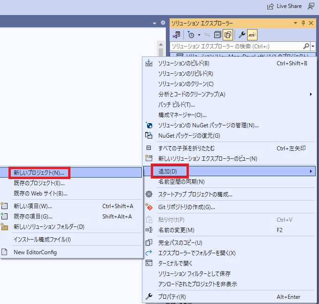Screen dimensions: 319x304
Task: Select ソリューションのリビルド(R)
Action: pyautogui.click(x=230, y=74)
